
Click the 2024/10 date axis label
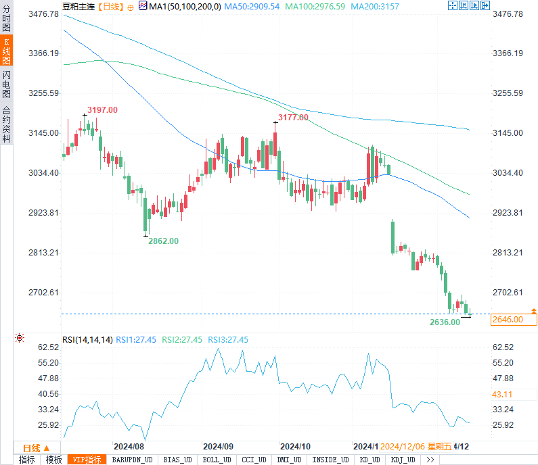click(295, 447)
